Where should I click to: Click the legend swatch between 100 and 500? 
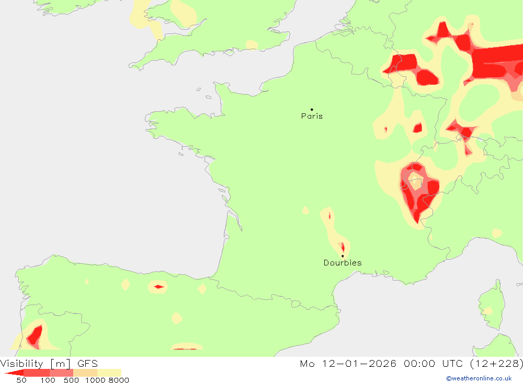61,373
